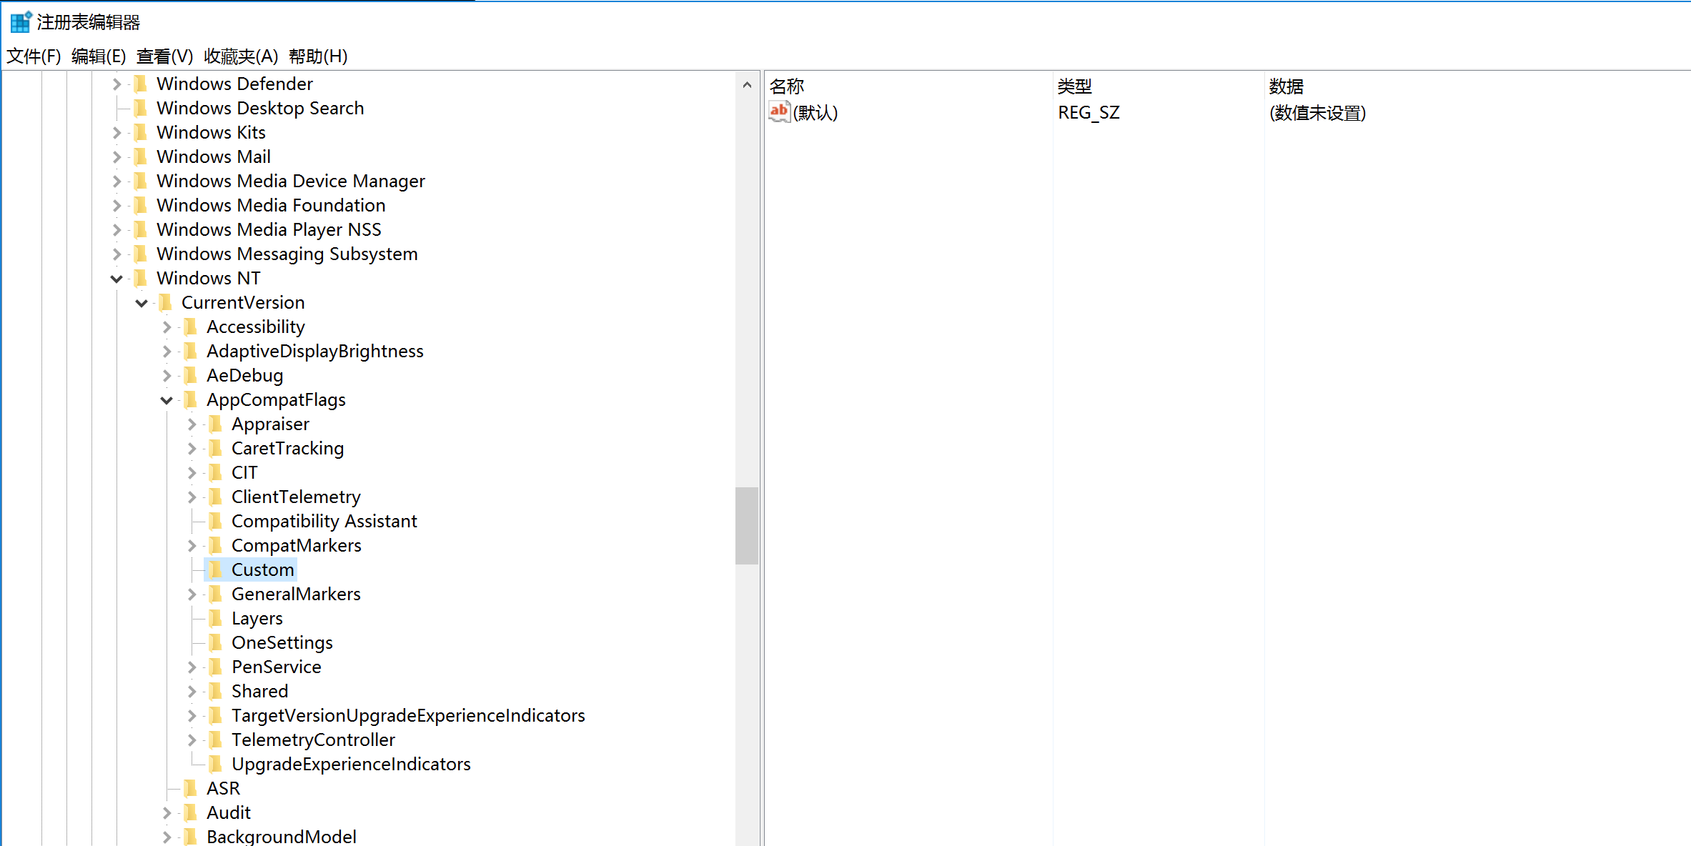
Task: Click the Custom key folder icon
Action: pos(215,569)
